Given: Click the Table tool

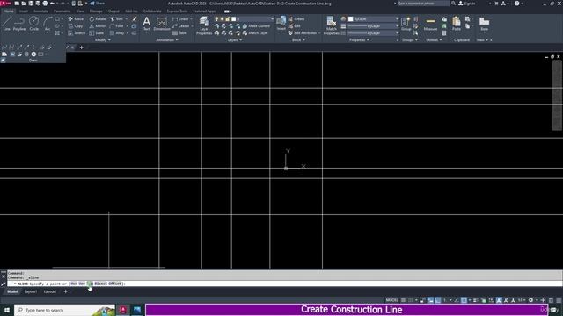Looking at the screenshot, I should pos(179,33).
